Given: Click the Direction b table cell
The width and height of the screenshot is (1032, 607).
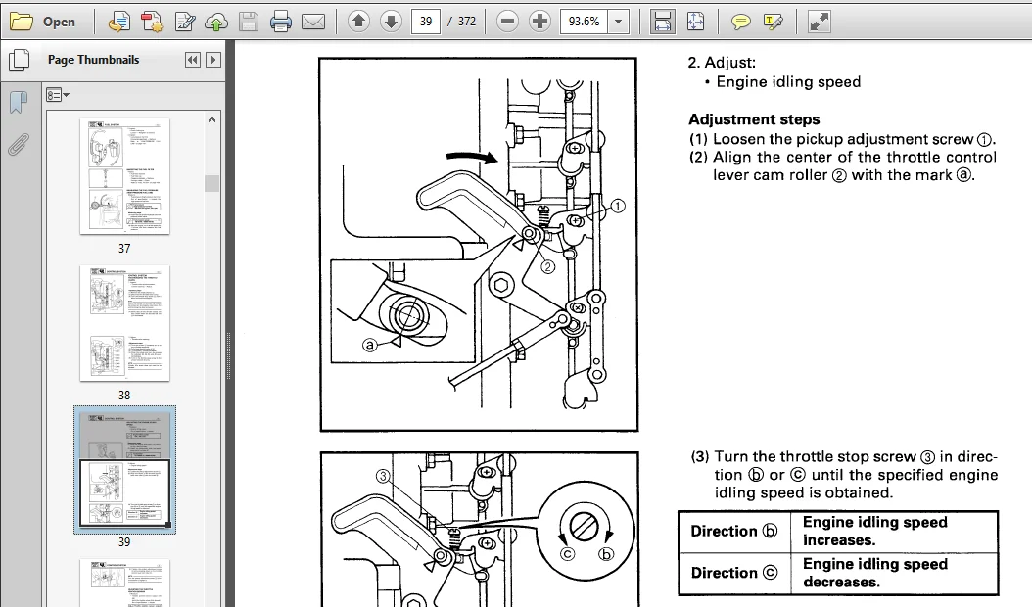Looking at the screenshot, I should (734, 532).
